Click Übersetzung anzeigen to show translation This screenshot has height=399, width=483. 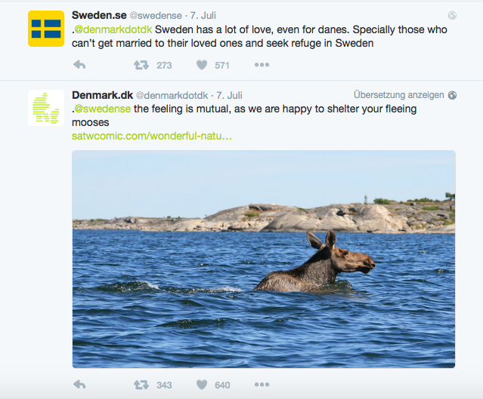coord(398,95)
